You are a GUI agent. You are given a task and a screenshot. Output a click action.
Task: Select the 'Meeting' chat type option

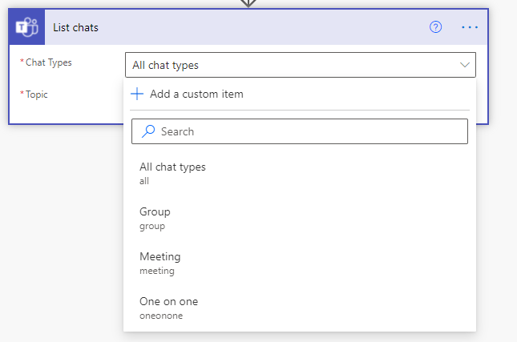[x=160, y=257]
